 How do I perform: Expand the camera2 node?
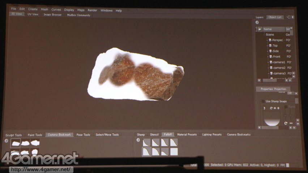tap(268, 68)
